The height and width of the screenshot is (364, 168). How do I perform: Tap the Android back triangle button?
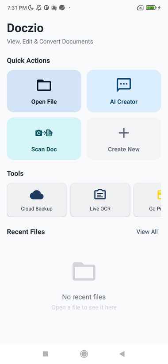[x=122, y=354]
